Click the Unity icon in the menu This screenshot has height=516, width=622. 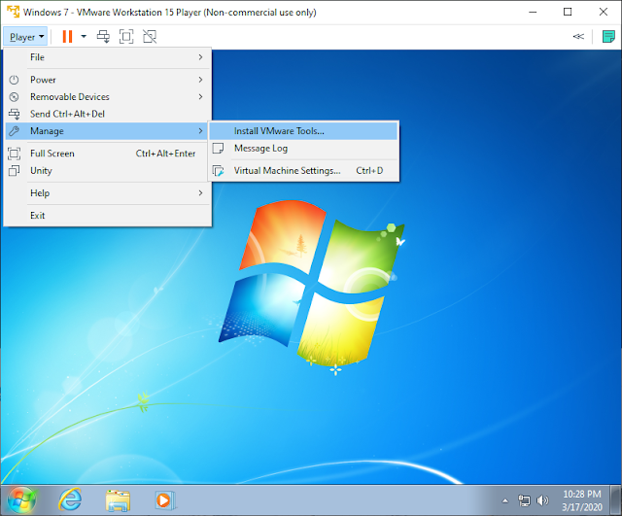[x=14, y=171]
